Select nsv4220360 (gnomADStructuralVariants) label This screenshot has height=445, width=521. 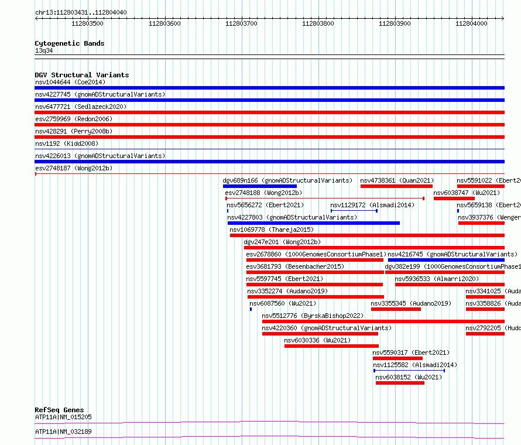[x=327, y=328]
